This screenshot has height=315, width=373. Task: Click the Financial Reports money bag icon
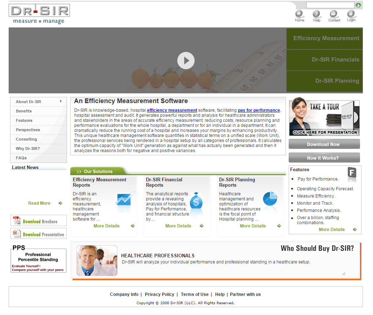pos(196,200)
